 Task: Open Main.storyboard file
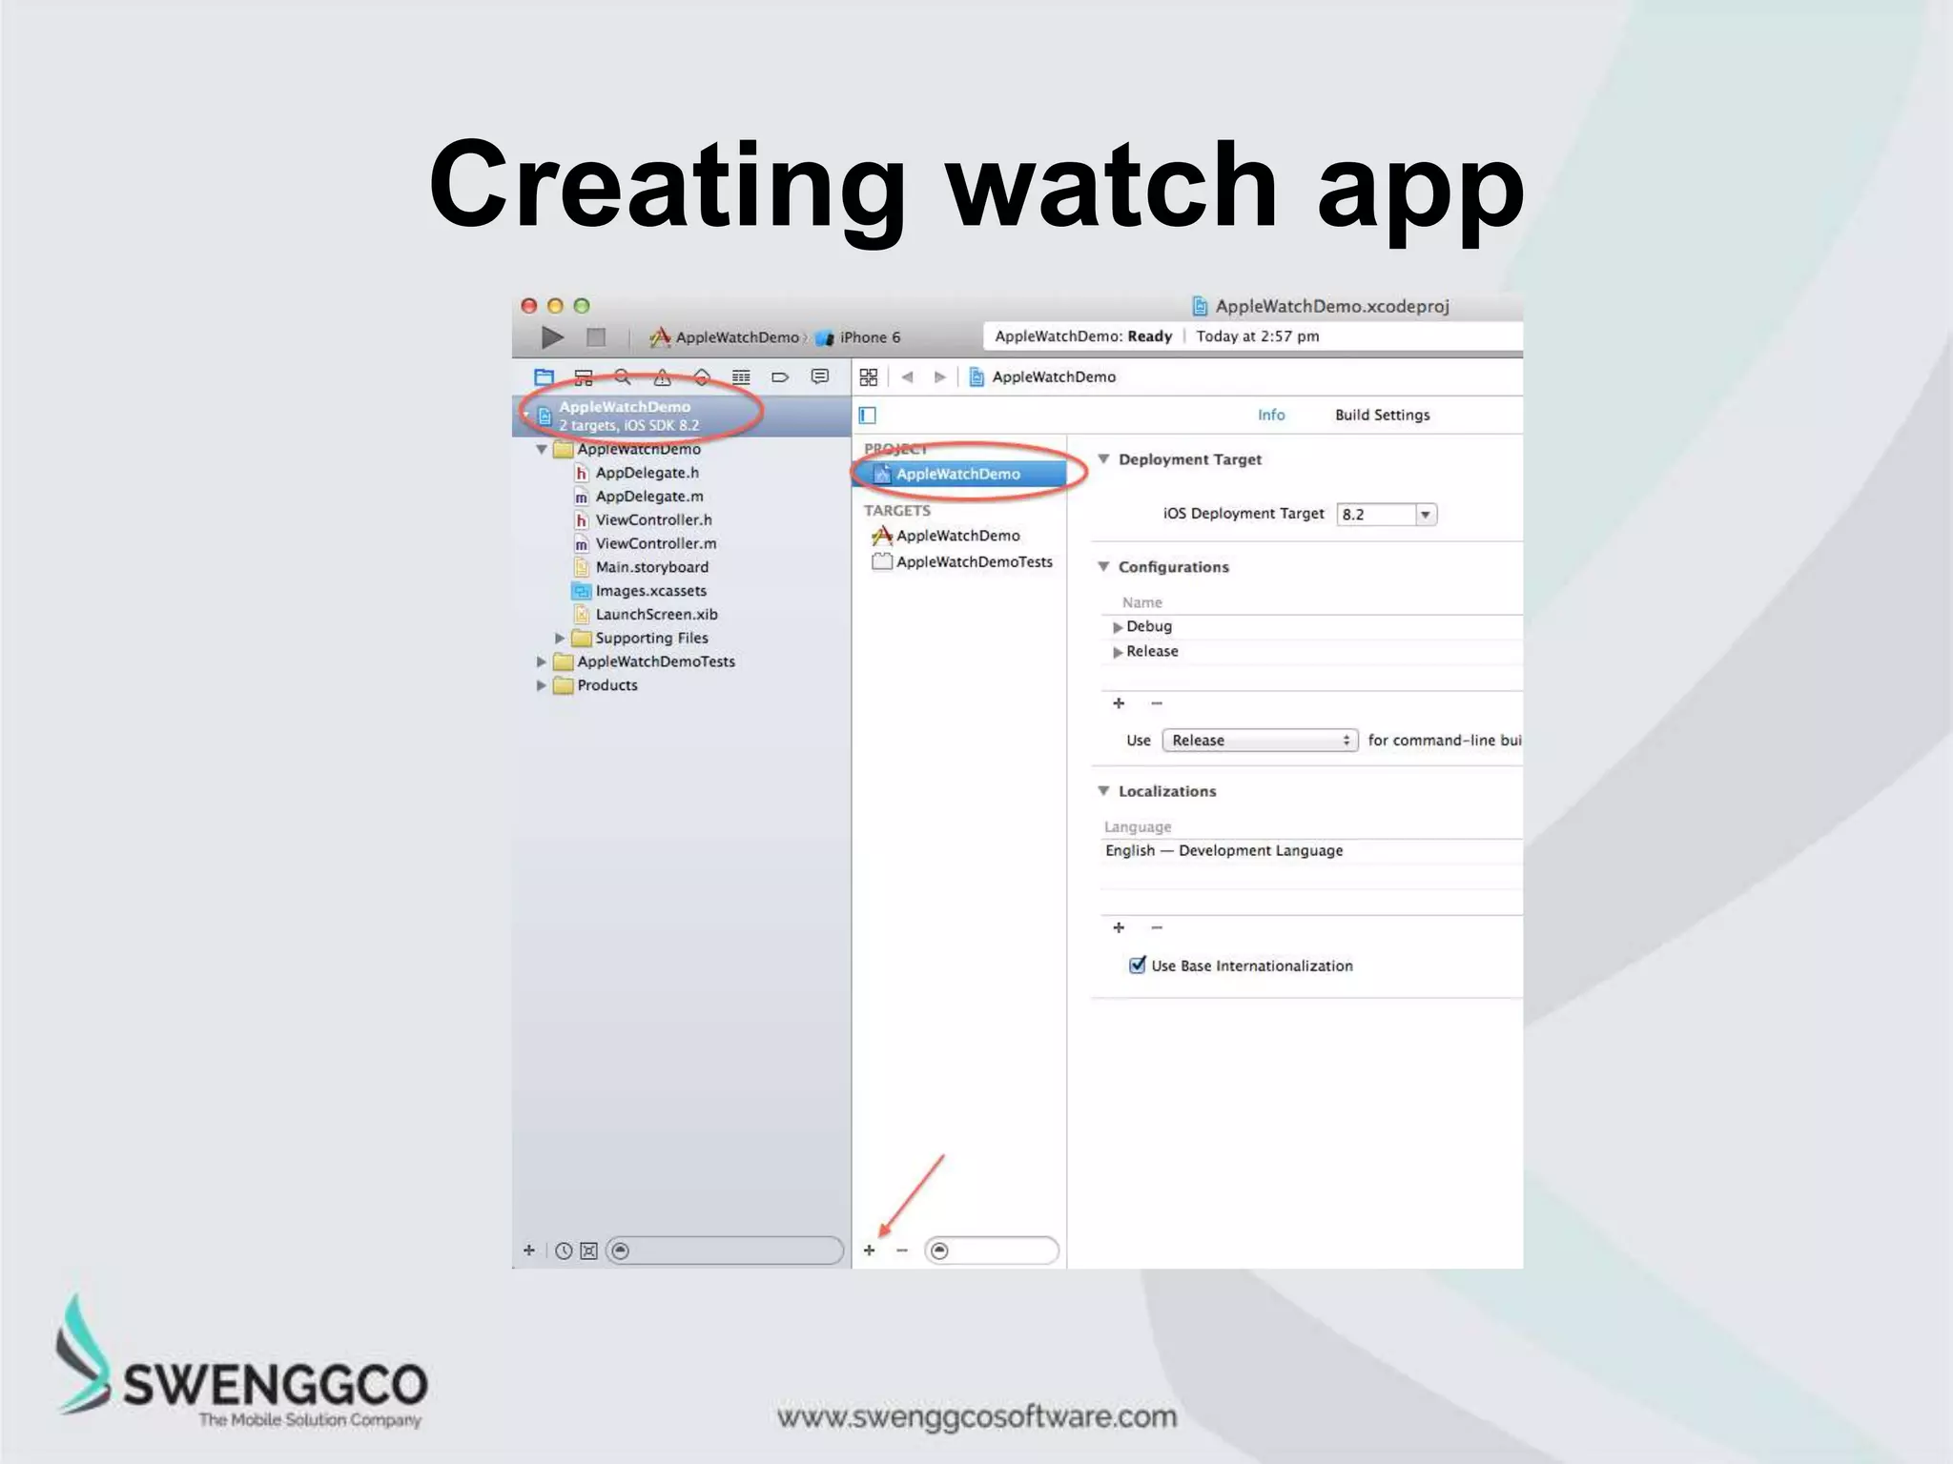click(x=642, y=567)
